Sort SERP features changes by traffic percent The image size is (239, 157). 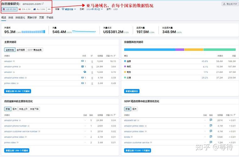click(235, 115)
